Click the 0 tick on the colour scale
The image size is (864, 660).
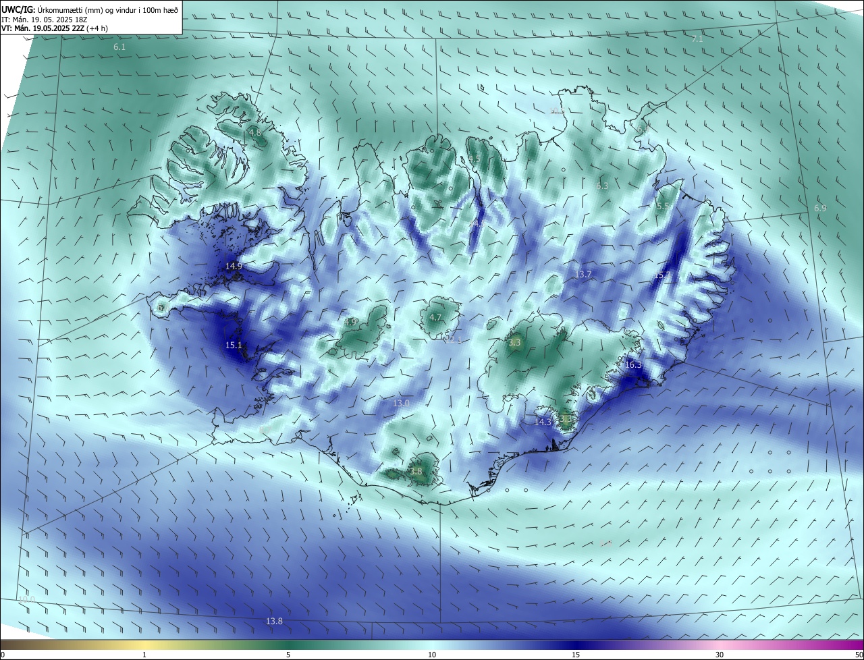(x=2, y=655)
